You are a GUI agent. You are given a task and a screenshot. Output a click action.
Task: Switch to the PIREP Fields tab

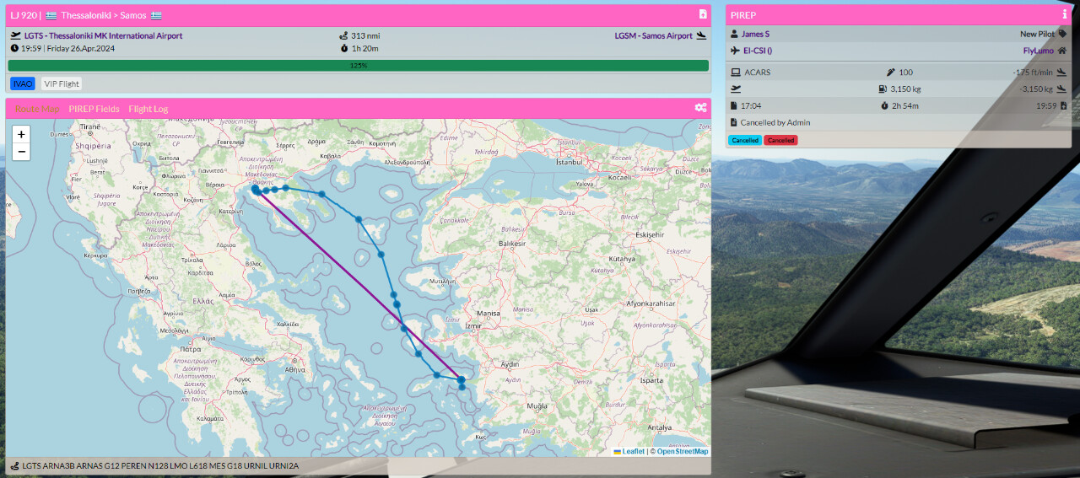[x=94, y=109]
